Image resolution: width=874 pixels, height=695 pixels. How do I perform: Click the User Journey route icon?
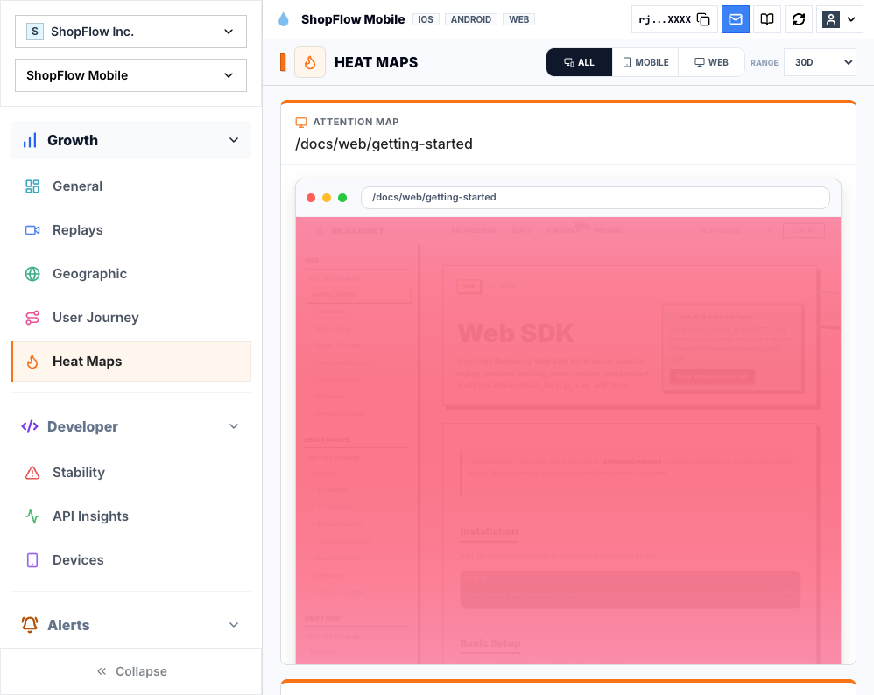tap(32, 318)
